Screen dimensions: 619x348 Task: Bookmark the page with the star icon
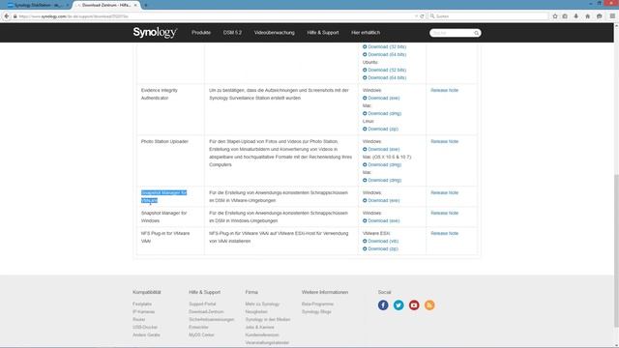pyautogui.click(x=555, y=16)
